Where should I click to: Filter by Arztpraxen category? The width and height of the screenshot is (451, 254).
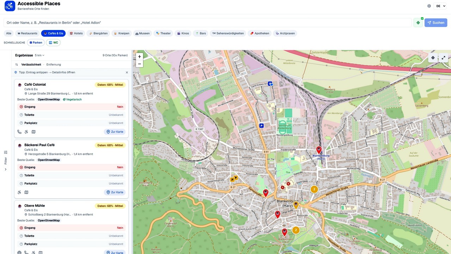point(285,34)
